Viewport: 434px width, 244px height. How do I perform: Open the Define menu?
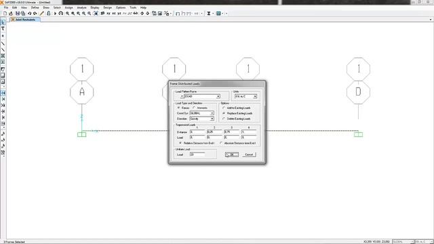35,7
